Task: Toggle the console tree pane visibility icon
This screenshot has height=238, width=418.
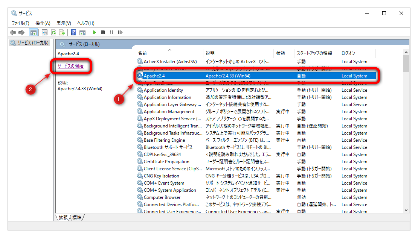Action: [x=33, y=32]
